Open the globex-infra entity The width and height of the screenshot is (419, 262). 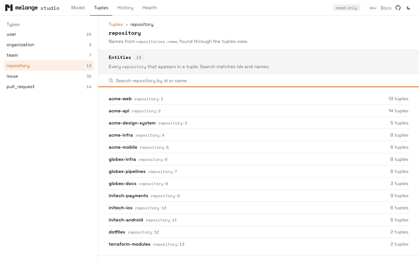(259, 159)
